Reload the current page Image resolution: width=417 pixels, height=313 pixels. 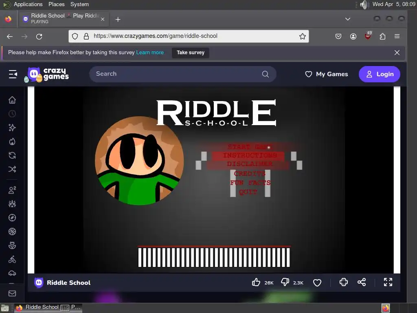click(x=39, y=36)
